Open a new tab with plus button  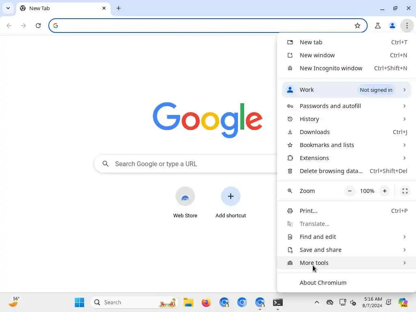click(119, 8)
